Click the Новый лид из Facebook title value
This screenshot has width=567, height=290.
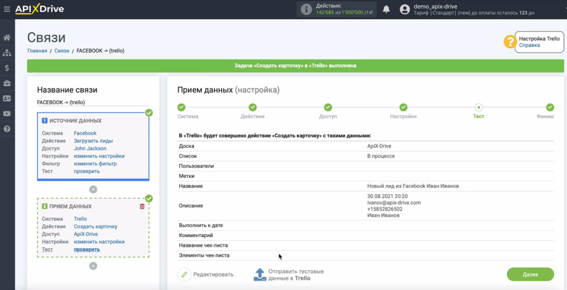pos(413,186)
